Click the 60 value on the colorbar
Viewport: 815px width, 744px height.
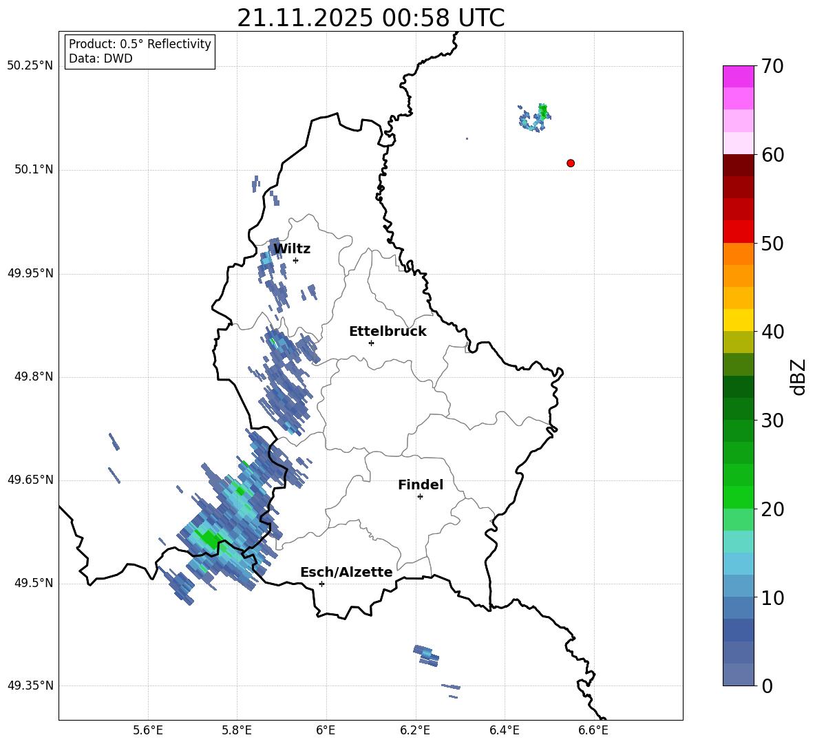[x=772, y=155]
